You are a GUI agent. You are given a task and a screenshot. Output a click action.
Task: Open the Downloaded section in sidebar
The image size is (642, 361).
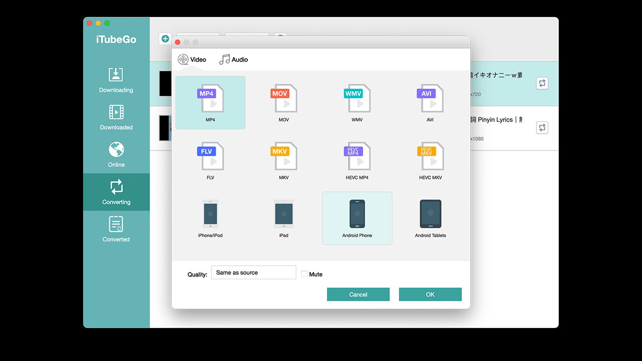[x=116, y=117]
